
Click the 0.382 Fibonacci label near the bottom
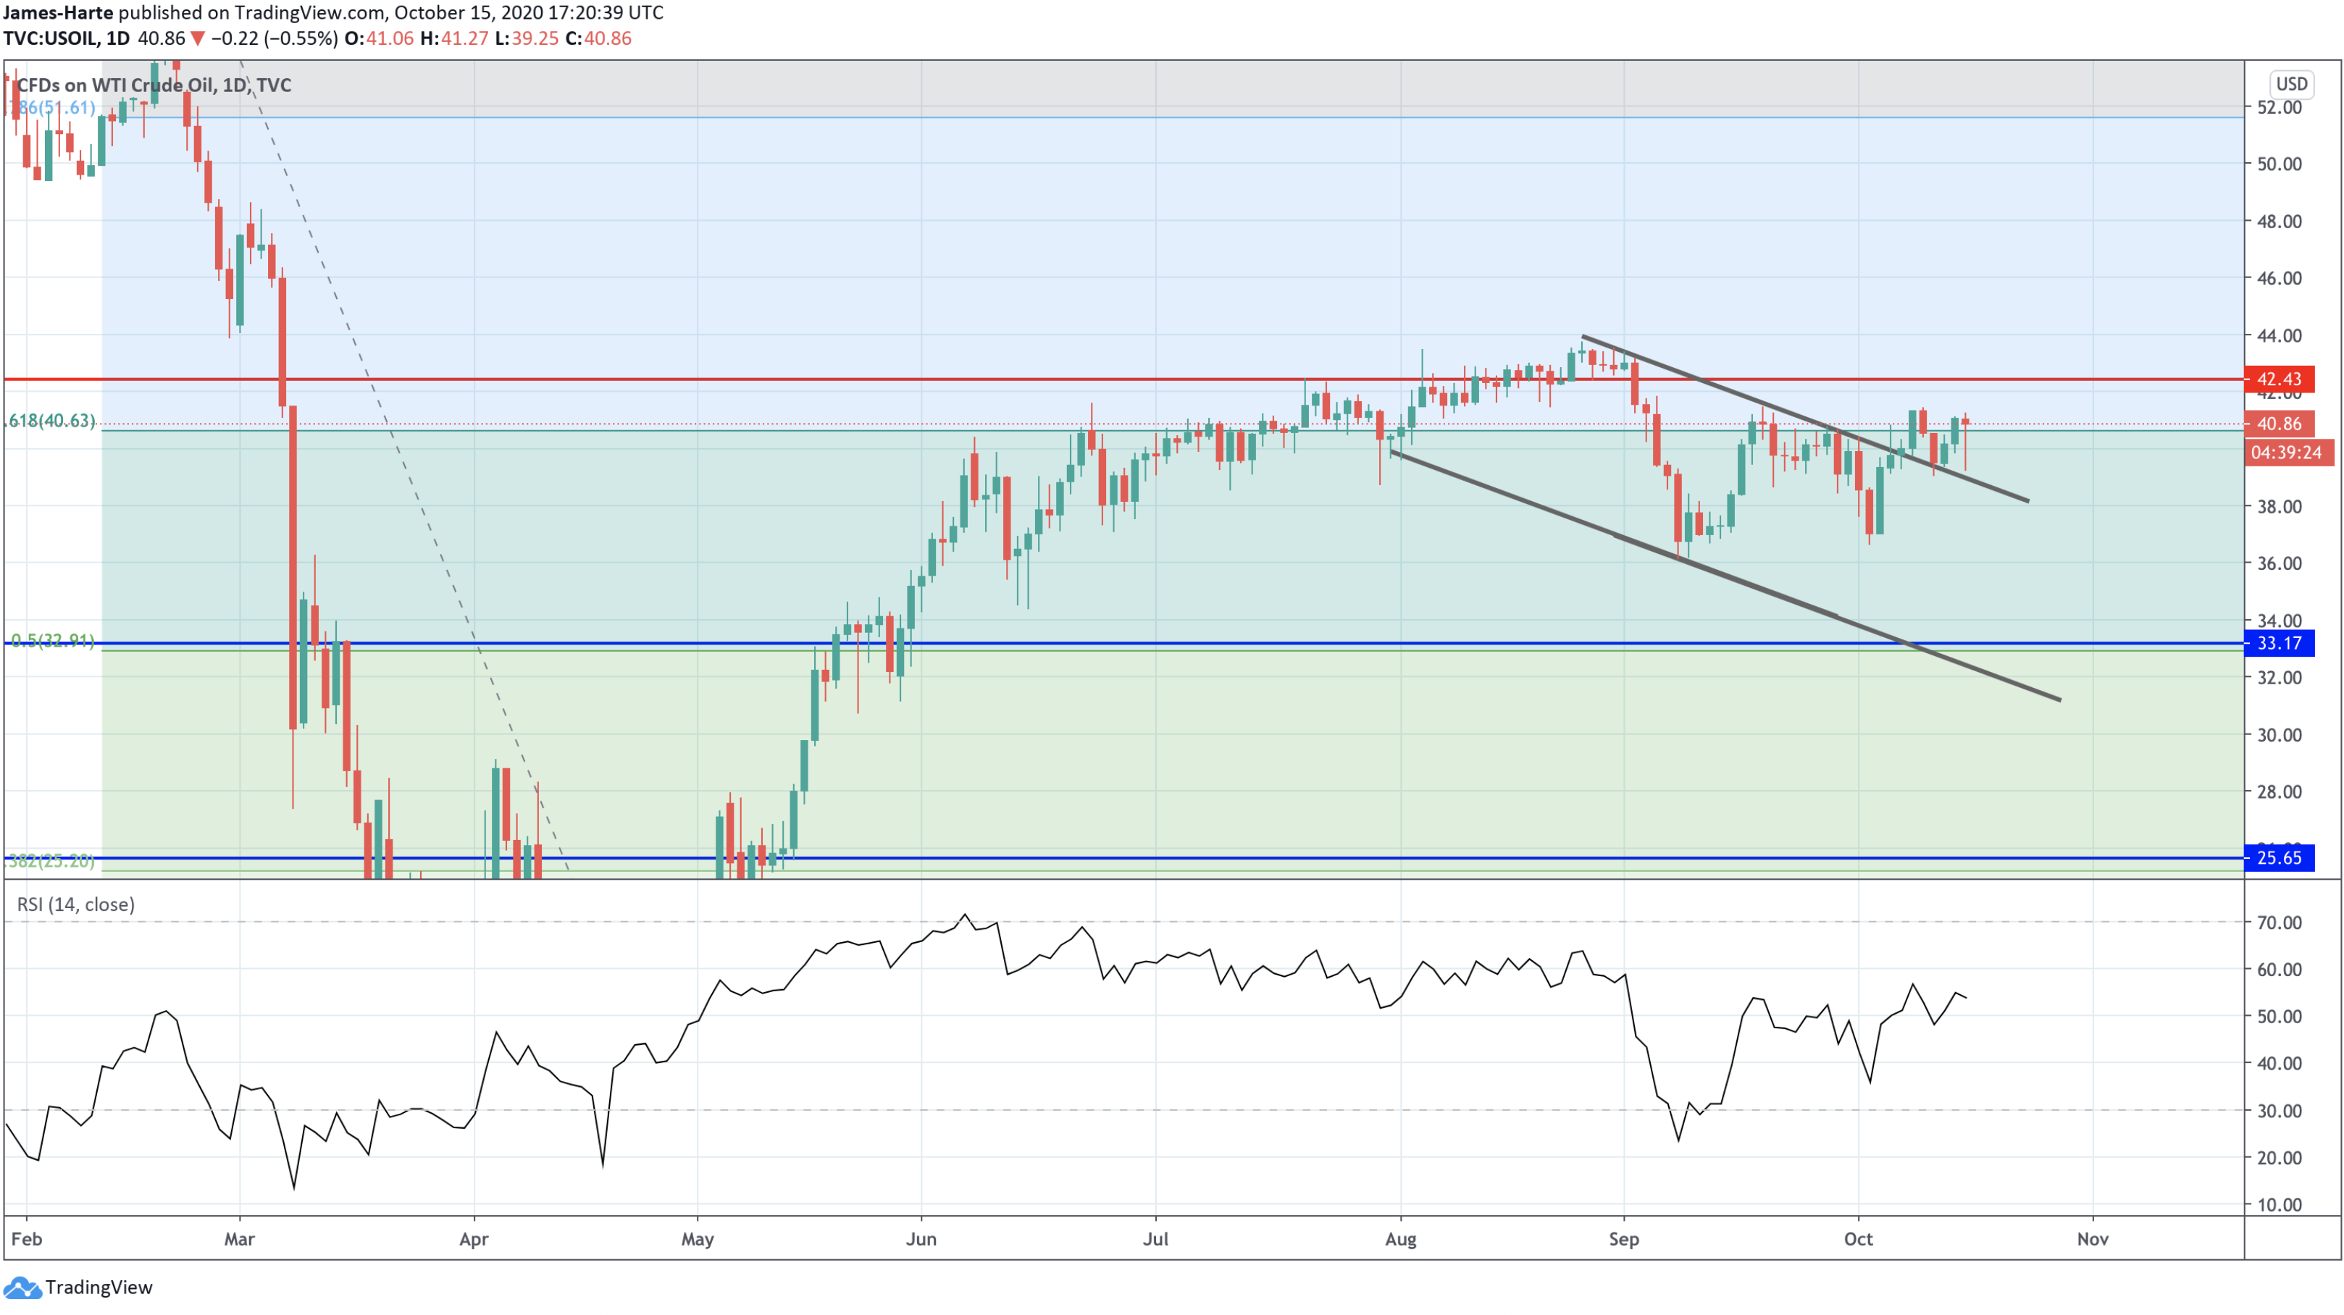point(50,861)
